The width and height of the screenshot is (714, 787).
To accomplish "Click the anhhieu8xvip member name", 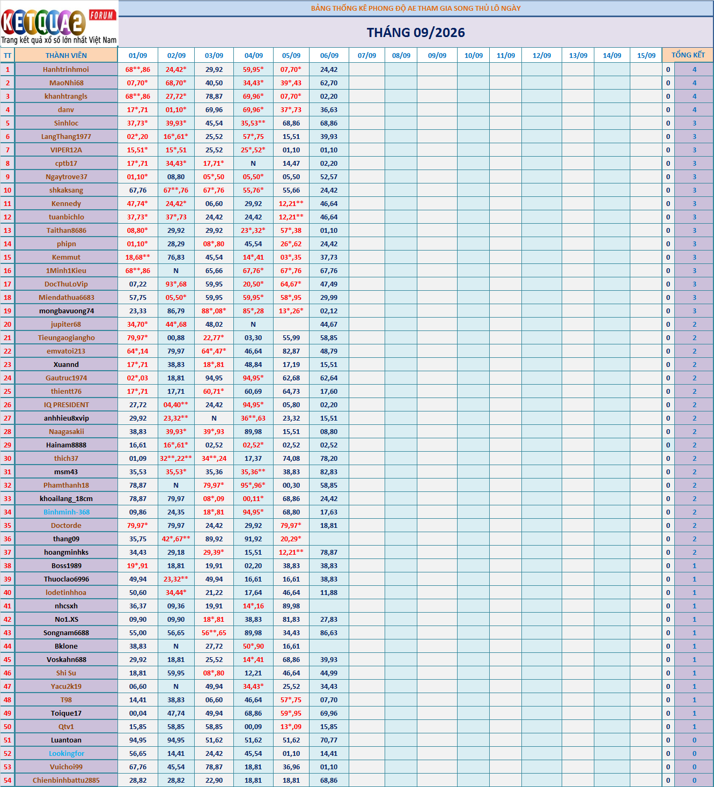I will pyautogui.click(x=66, y=418).
